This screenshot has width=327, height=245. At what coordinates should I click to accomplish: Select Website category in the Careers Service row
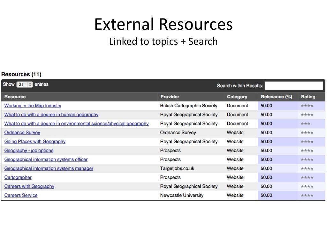tap(235, 195)
